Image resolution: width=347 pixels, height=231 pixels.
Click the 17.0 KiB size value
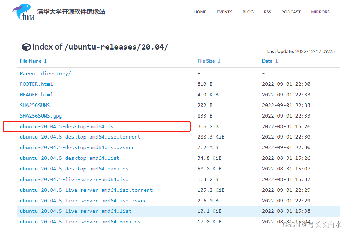tap(209, 222)
